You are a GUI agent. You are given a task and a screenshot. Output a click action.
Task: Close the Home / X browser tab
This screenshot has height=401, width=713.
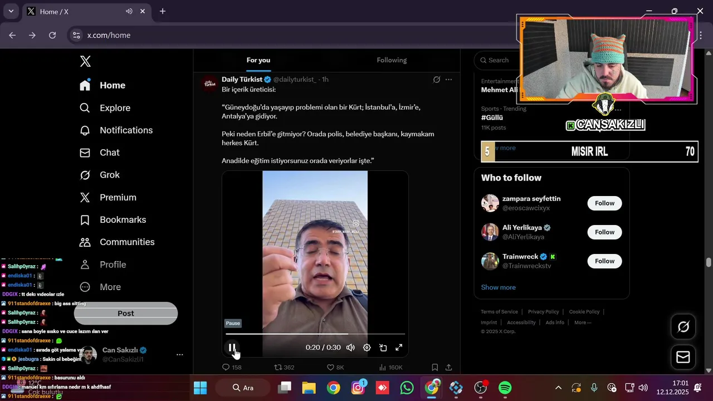click(143, 11)
